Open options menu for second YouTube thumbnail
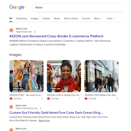This screenshot has height=131, width=131. coord(80,99)
